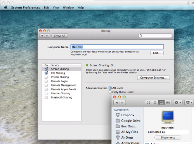Click the Mac-mini.local hostname text

coord(78,54)
